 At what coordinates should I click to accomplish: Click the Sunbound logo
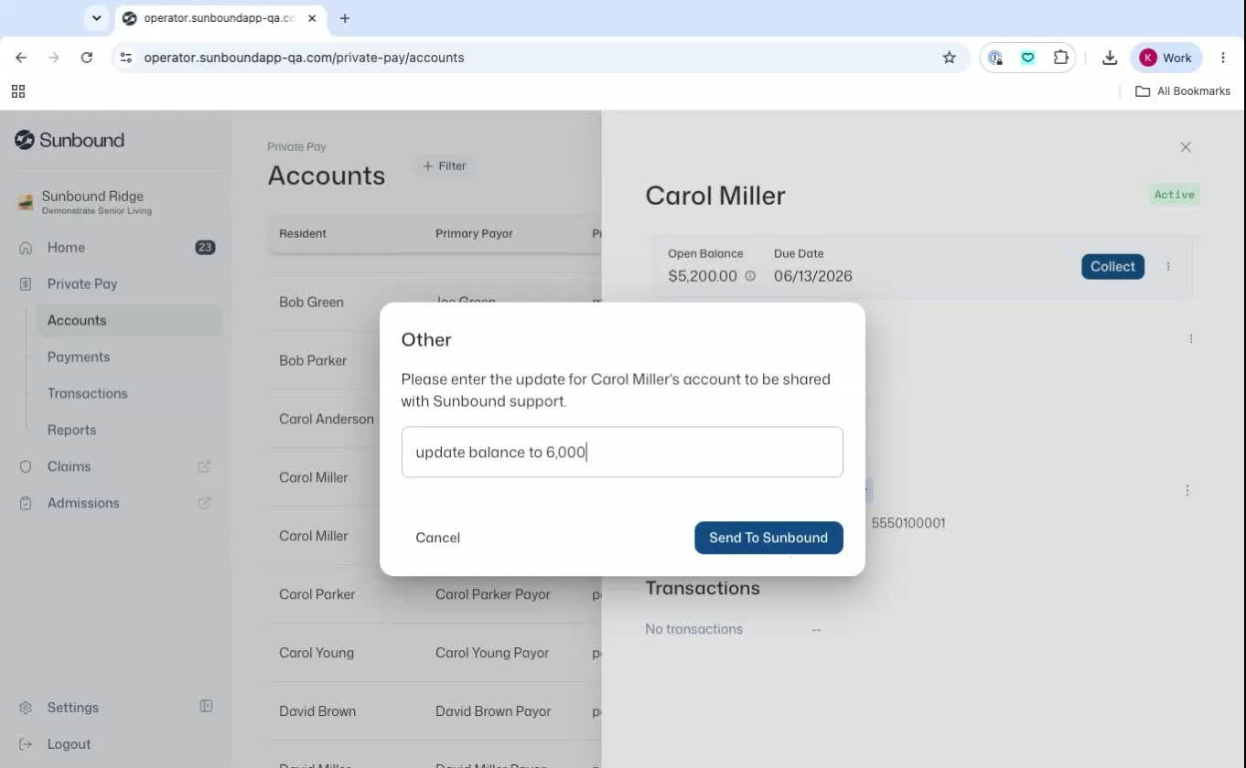point(70,140)
